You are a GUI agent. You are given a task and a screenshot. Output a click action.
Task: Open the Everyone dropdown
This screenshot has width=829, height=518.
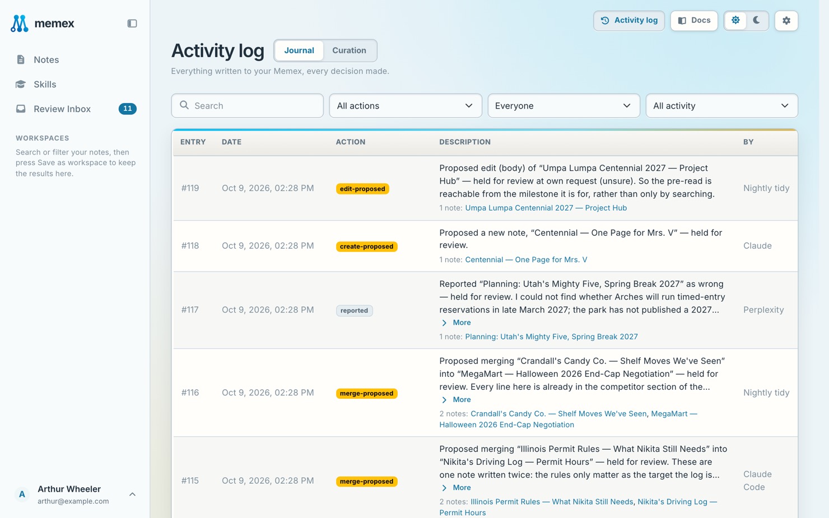(x=563, y=106)
